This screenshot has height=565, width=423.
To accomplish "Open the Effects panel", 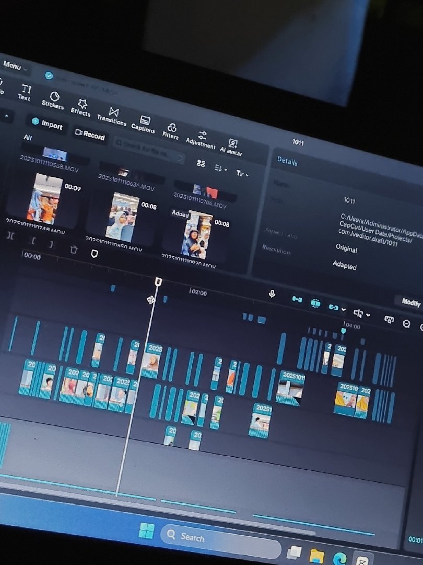I will 81,107.
